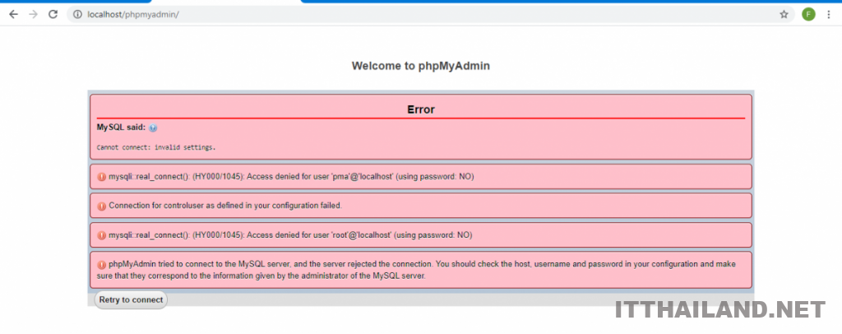
Task: Focus the address bar showing localhost/phpmyadmin/
Action: 429,15
